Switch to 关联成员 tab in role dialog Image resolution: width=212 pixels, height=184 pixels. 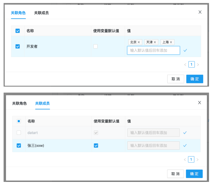pos(41,13)
